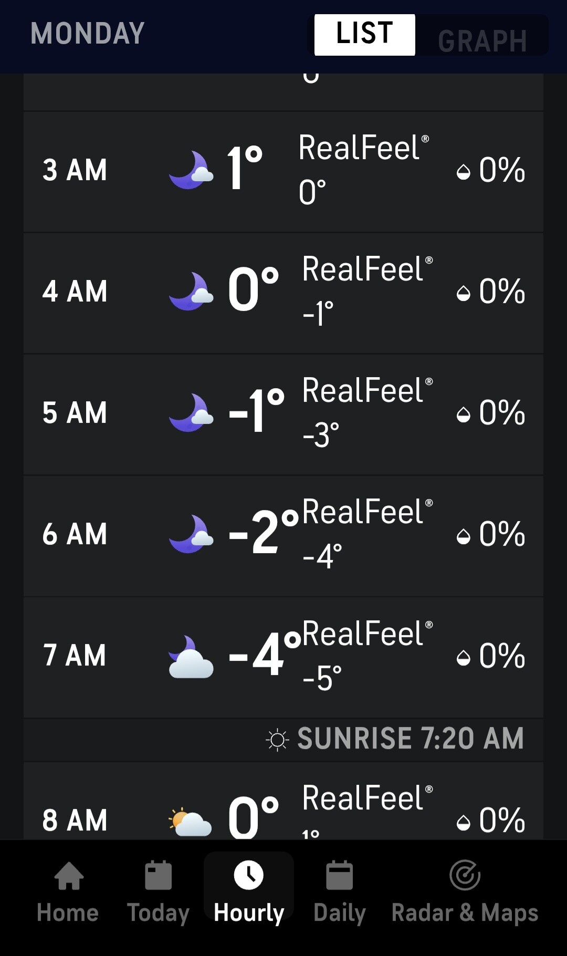This screenshot has height=956, width=567.
Task: Expand the 5 AM hourly row
Action: pyautogui.click(x=283, y=414)
